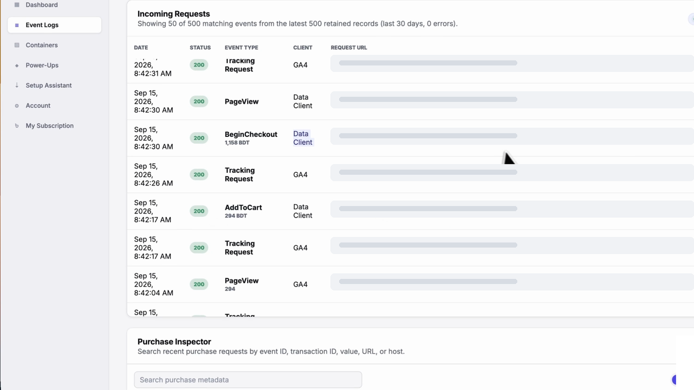View My Subscription page
The height and width of the screenshot is (390, 694).
pyautogui.click(x=49, y=126)
